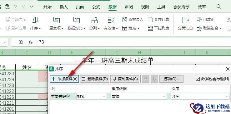
Task: Open the 工具 tab
Action: [x=161, y=7]
